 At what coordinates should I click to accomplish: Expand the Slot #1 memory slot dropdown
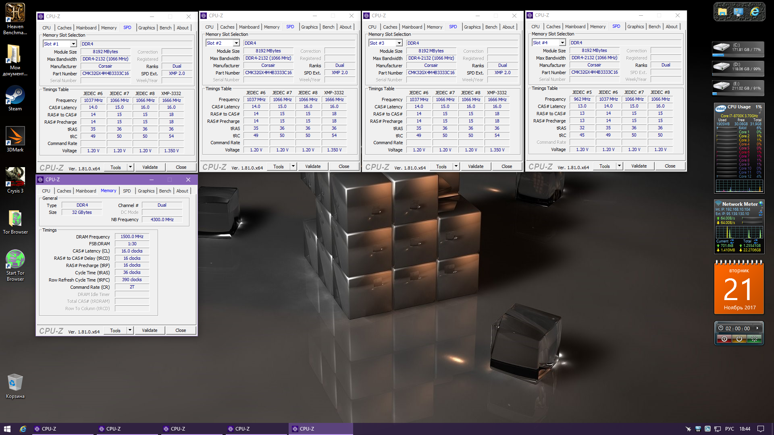click(73, 44)
